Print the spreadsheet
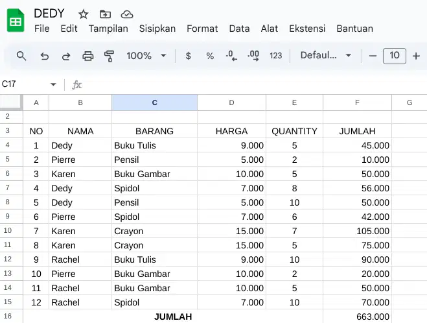Image resolution: width=427 pixels, height=323 pixels. pyautogui.click(x=88, y=56)
